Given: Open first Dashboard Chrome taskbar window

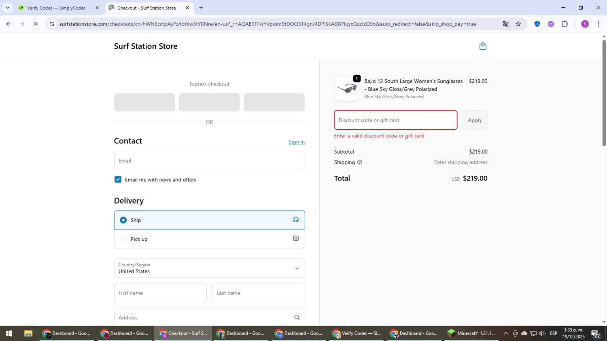Looking at the screenshot, I should (x=67, y=334).
